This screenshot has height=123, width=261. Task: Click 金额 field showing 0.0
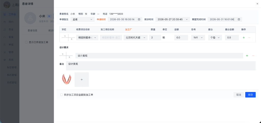(x=181, y=38)
